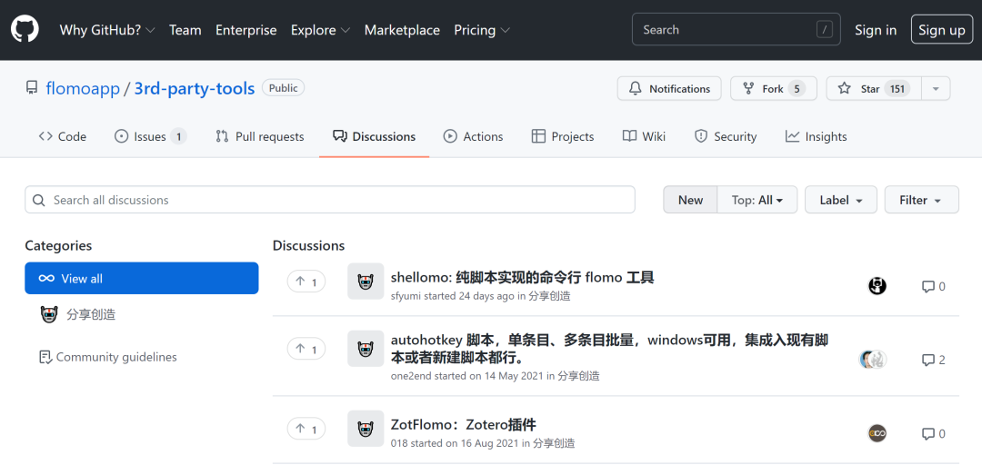Star the repository
Viewport: 982px width, 465px height.
pyautogui.click(x=873, y=89)
